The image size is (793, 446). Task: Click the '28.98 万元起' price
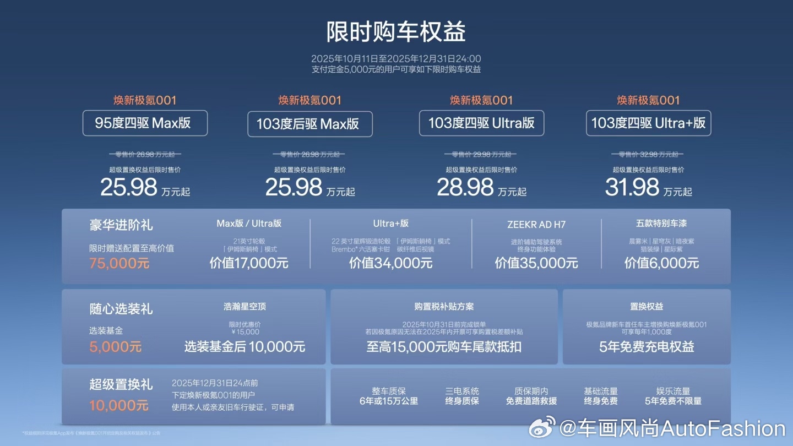(481, 188)
